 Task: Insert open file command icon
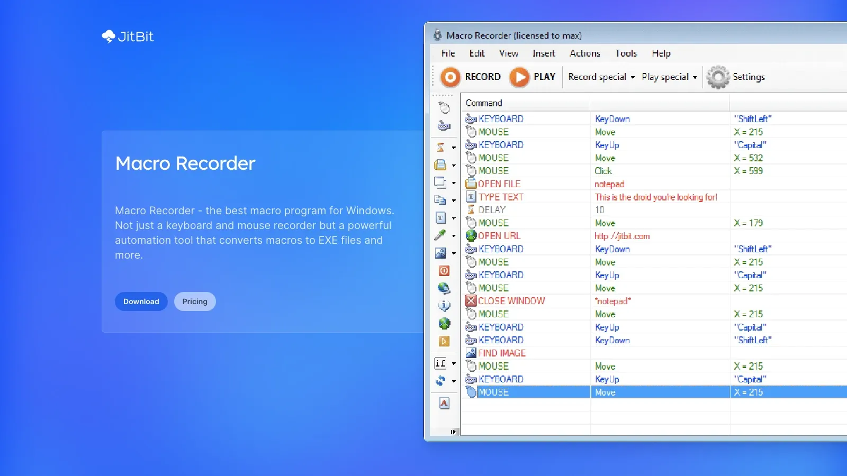[440, 164]
